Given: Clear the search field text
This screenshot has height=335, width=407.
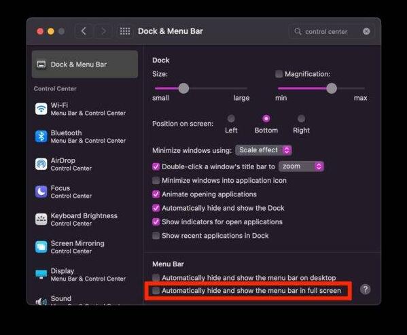Looking at the screenshot, I should [x=366, y=31].
